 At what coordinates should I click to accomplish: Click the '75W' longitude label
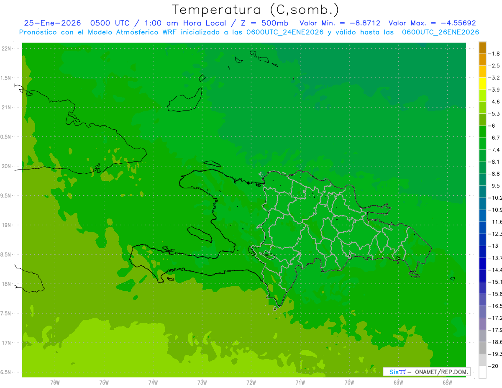coord(104,383)
